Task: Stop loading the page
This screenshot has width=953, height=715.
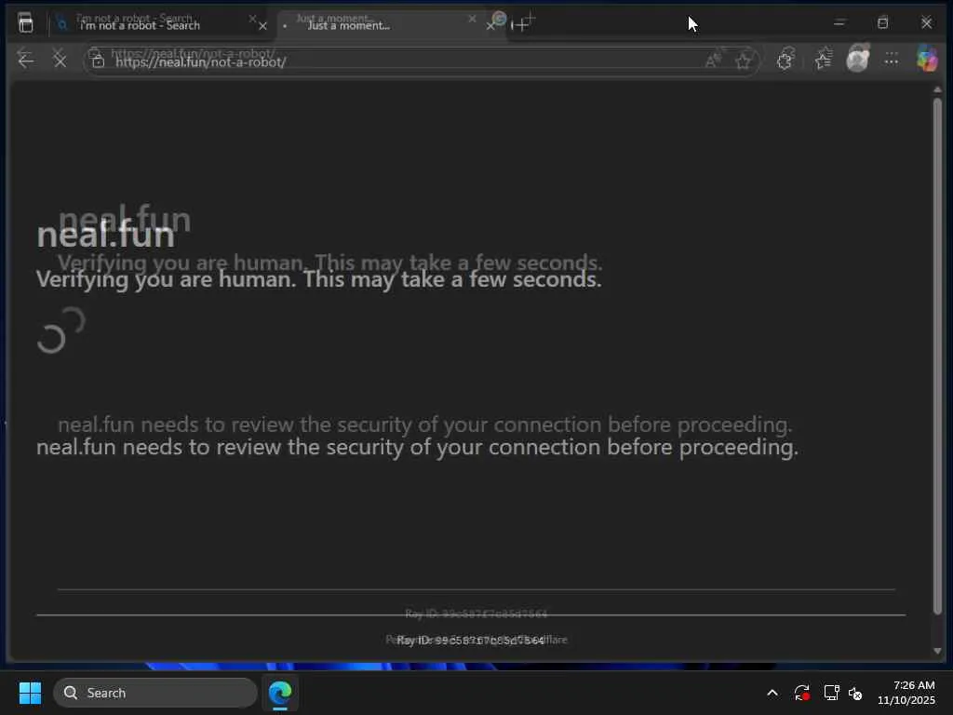Action: point(60,61)
